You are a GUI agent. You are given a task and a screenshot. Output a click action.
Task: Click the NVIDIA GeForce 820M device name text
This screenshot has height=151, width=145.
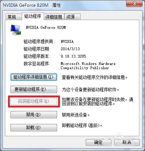(46, 28)
